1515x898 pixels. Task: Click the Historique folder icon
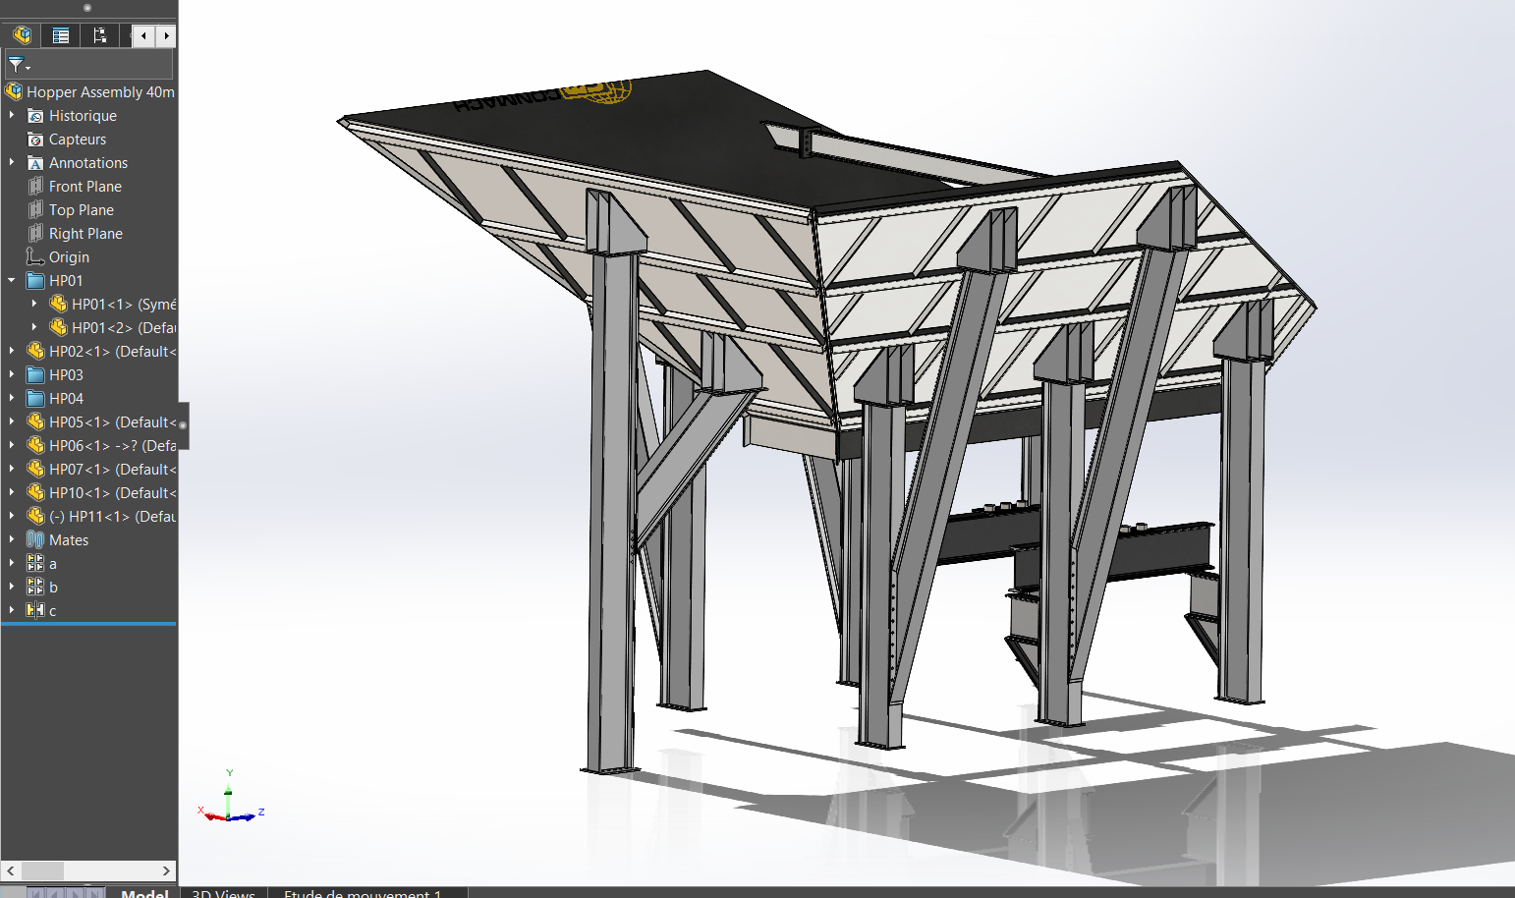point(35,115)
